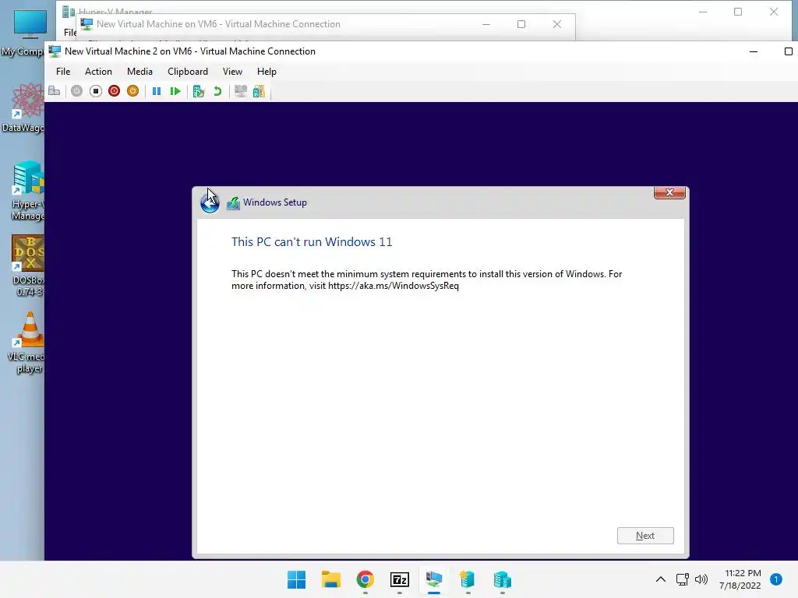Maximize New Virtual Machine 2 window
This screenshot has width=798, height=598.
(789, 51)
